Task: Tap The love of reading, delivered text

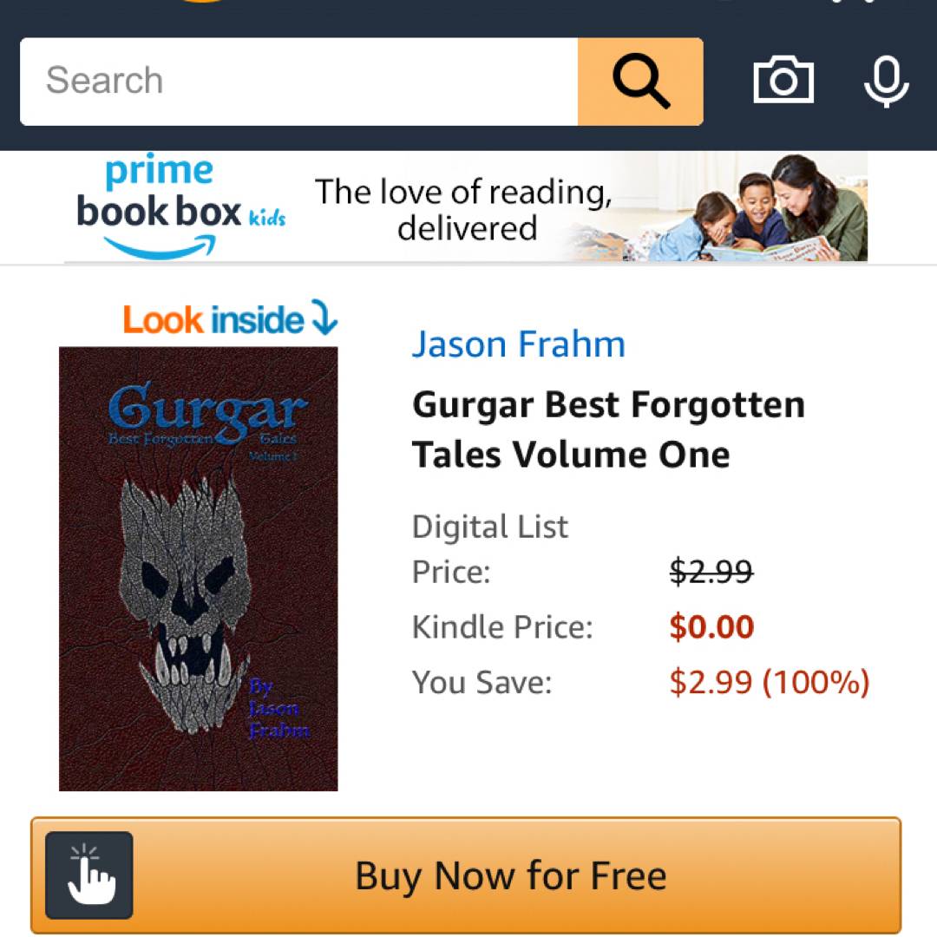Action: click(464, 210)
